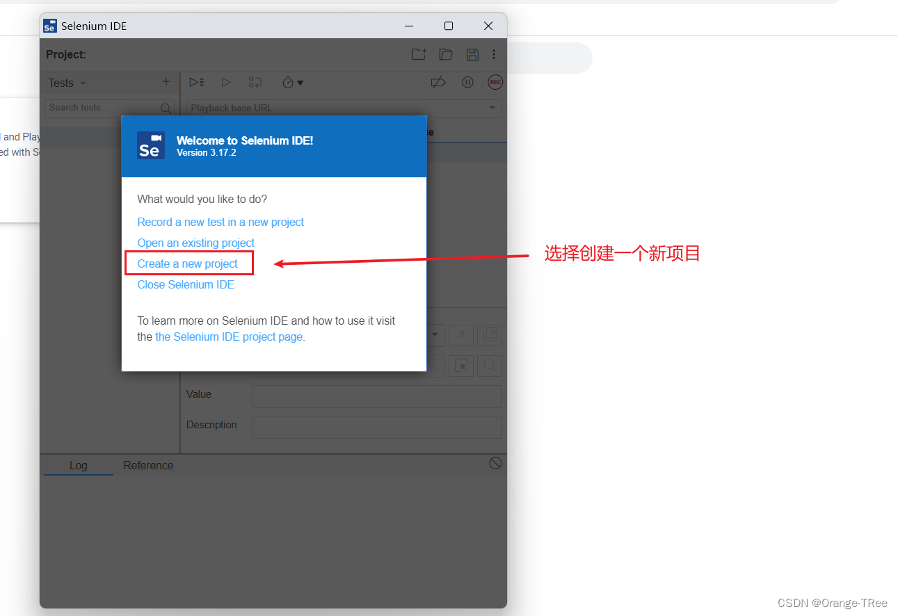Pause on exceptions icon
The width and height of the screenshot is (898, 616).
pos(467,82)
